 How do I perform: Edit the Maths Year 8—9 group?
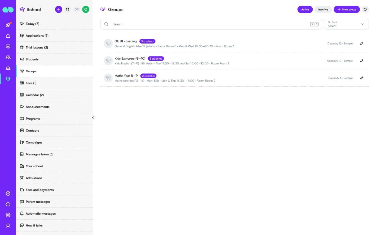[362, 78]
